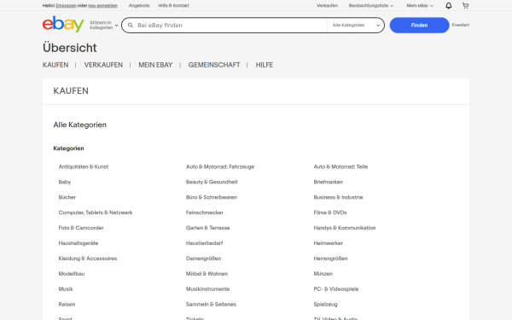The width and height of the screenshot is (512, 320).
Task: Open Möbel & Wohnen category
Action: (x=207, y=274)
